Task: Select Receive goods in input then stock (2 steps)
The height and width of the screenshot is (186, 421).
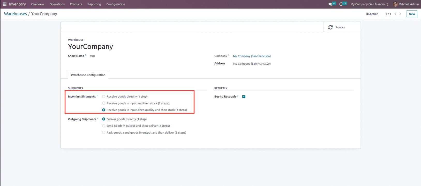Action: (104, 103)
